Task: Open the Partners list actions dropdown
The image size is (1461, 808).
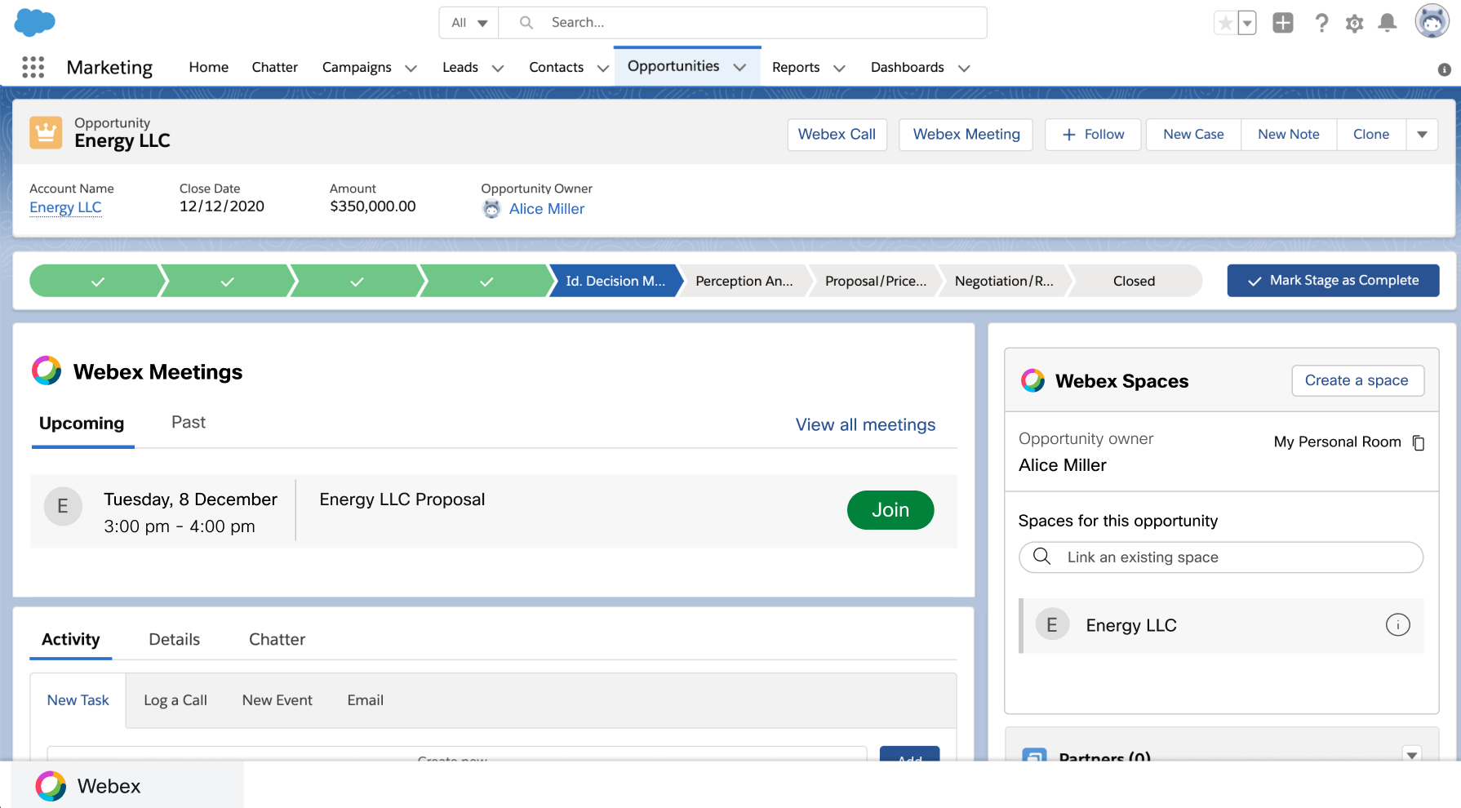Action: [1412, 755]
